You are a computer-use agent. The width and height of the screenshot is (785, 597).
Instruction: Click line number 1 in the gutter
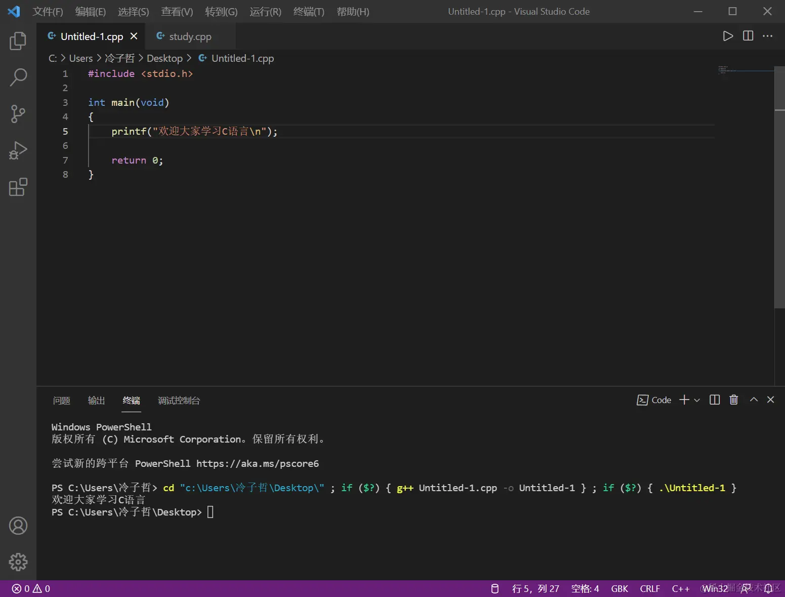[65, 73]
